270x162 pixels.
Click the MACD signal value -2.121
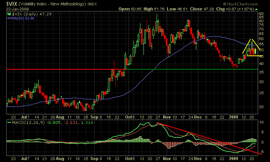(x=71, y=123)
